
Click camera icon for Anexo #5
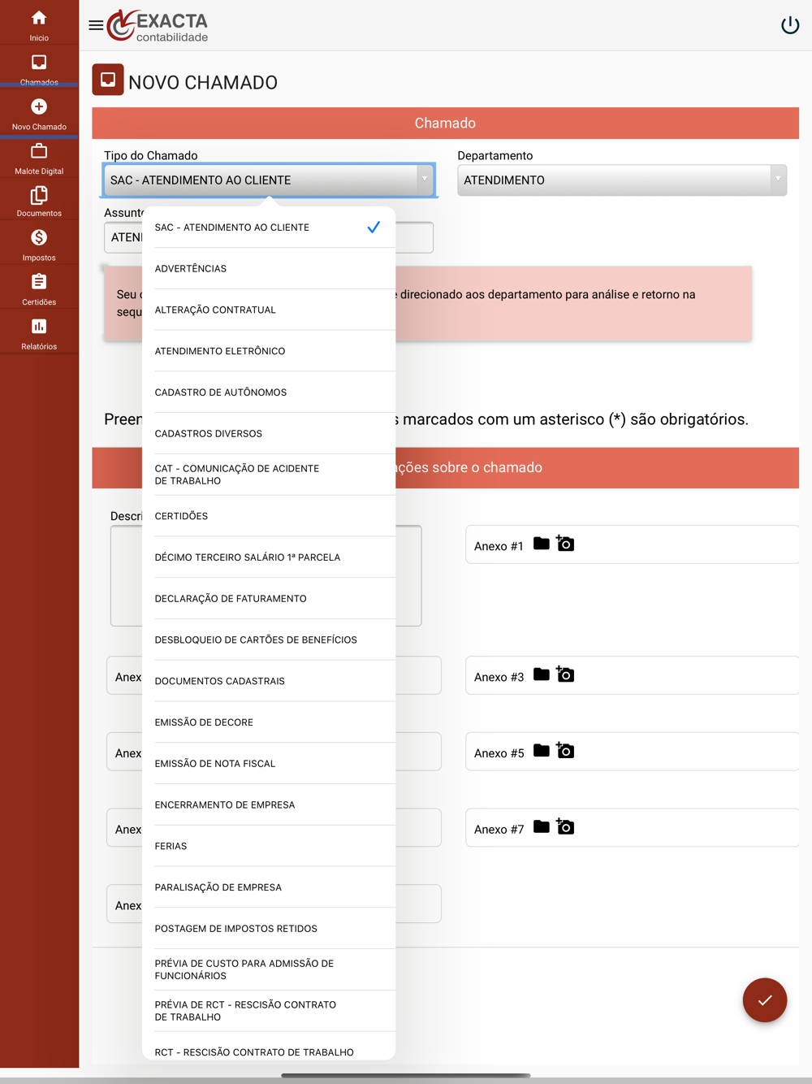tap(565, 751)
